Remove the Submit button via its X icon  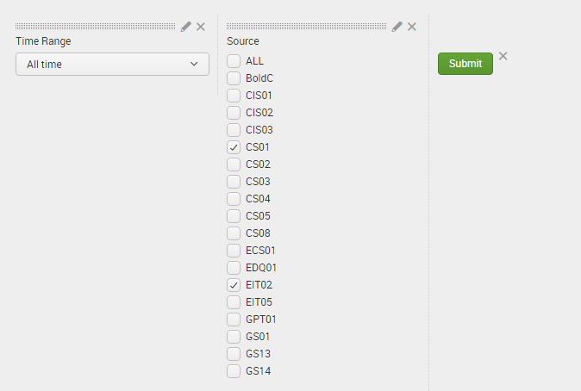(503, 56)
